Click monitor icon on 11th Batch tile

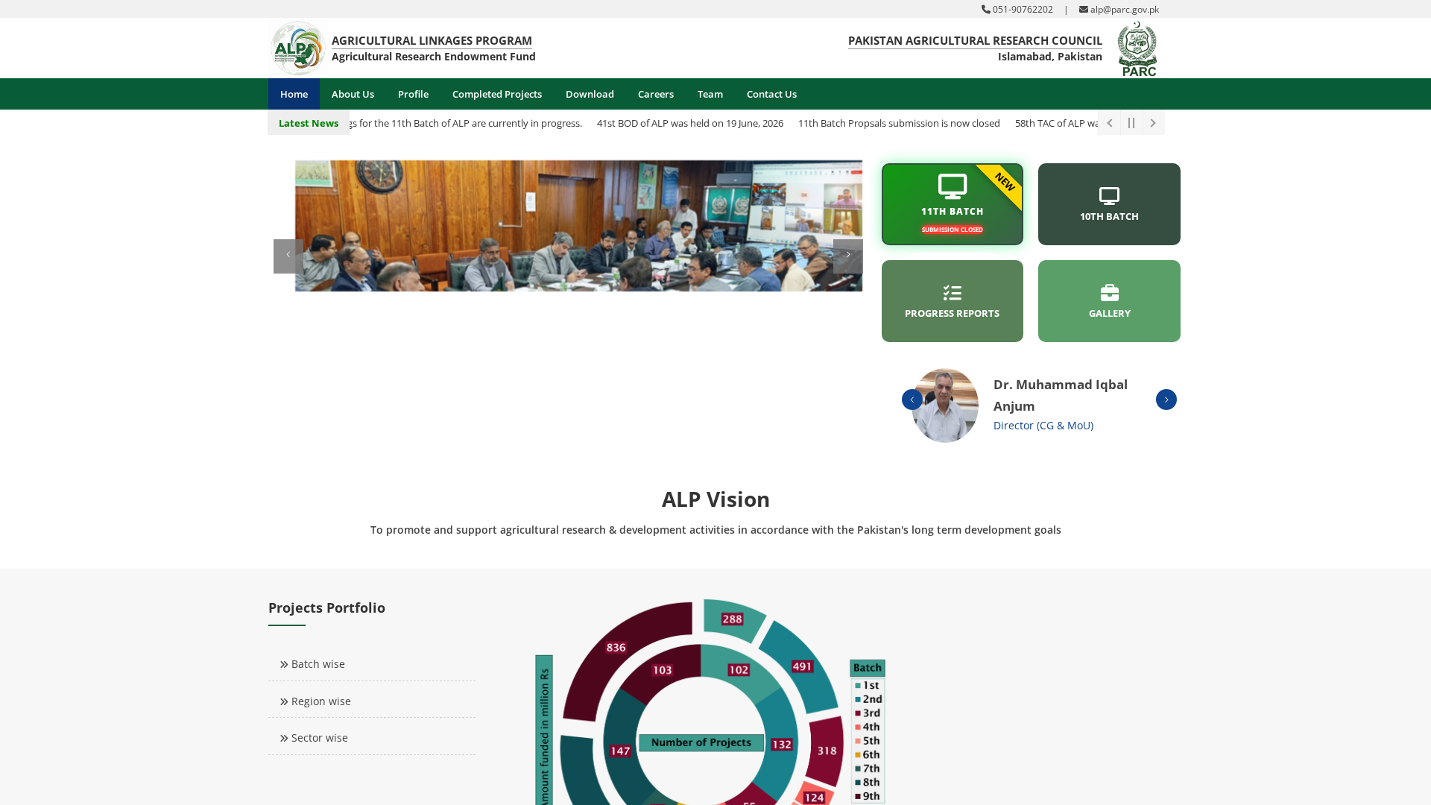pos(953,186)
